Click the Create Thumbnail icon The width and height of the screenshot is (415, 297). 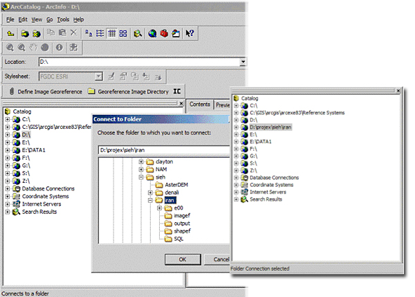(73, 48)
